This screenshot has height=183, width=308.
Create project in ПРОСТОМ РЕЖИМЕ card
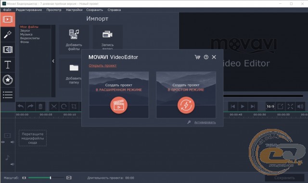(x=186, y=95)
